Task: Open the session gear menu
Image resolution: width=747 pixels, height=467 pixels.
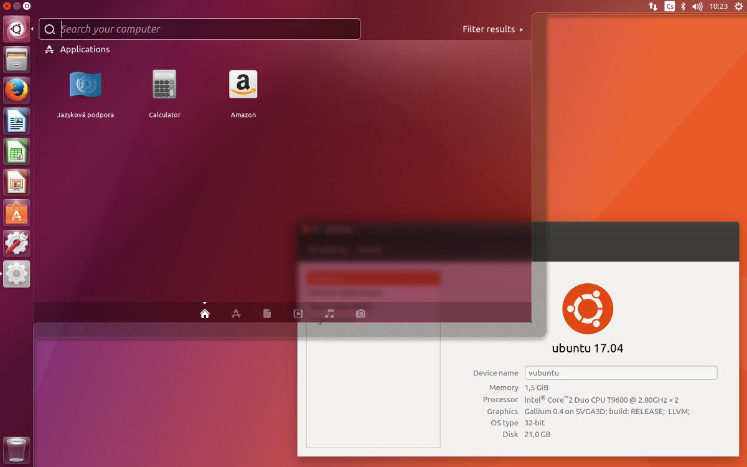Action: tap(738, 6)
